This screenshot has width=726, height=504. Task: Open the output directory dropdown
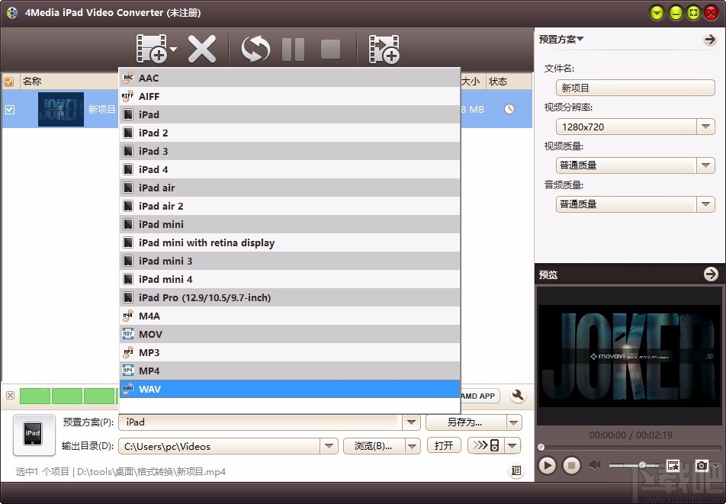coord(329,446)
